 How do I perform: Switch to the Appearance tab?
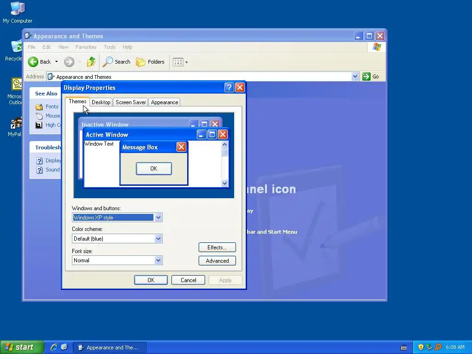pyautogui.click(x=165, y=102)
